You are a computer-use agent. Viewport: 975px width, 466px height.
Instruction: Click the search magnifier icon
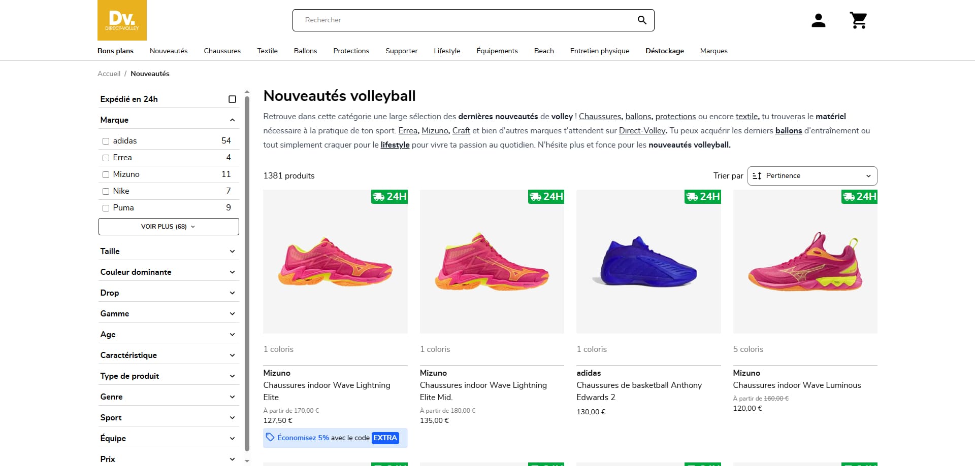642,20
